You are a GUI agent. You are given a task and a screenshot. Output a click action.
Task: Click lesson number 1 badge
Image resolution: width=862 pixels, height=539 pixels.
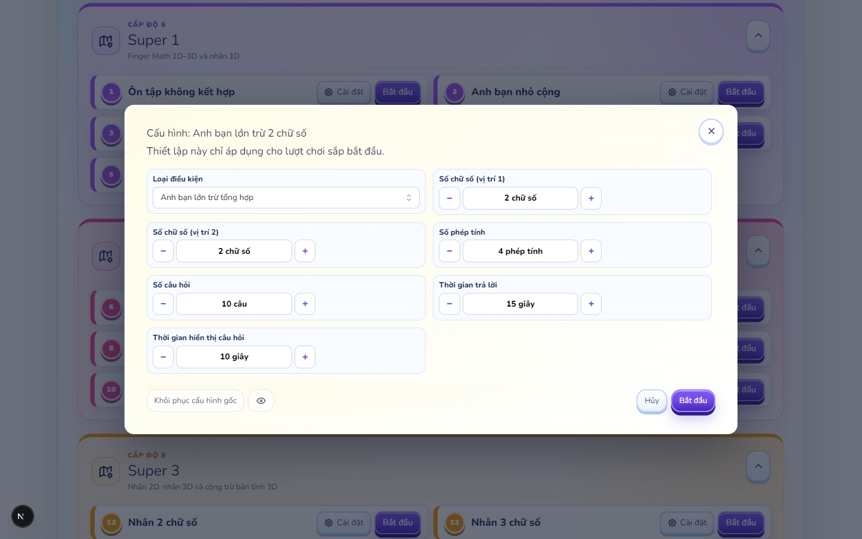pos(111,92)
